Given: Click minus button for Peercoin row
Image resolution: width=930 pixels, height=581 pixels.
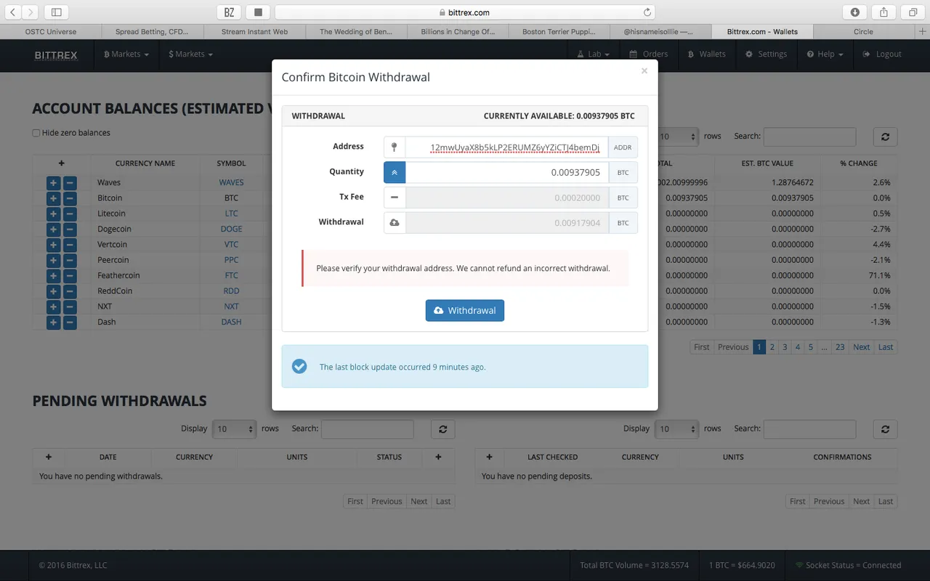Looking at the screenshot, I should pos(70,260).
